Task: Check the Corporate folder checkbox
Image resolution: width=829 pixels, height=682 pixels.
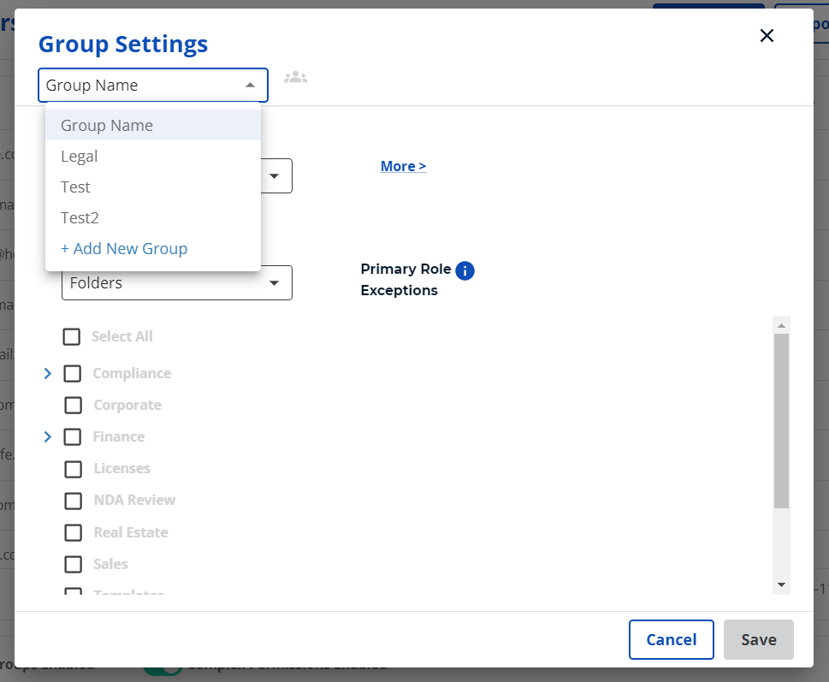Action: (x=73, y=405)
